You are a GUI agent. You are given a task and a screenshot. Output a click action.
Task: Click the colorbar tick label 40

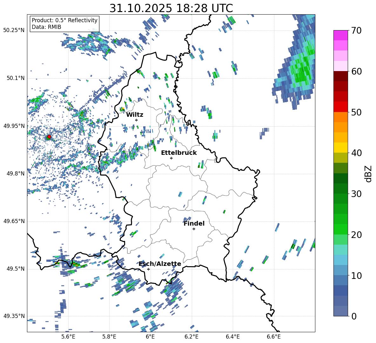[x=356, y=153]
